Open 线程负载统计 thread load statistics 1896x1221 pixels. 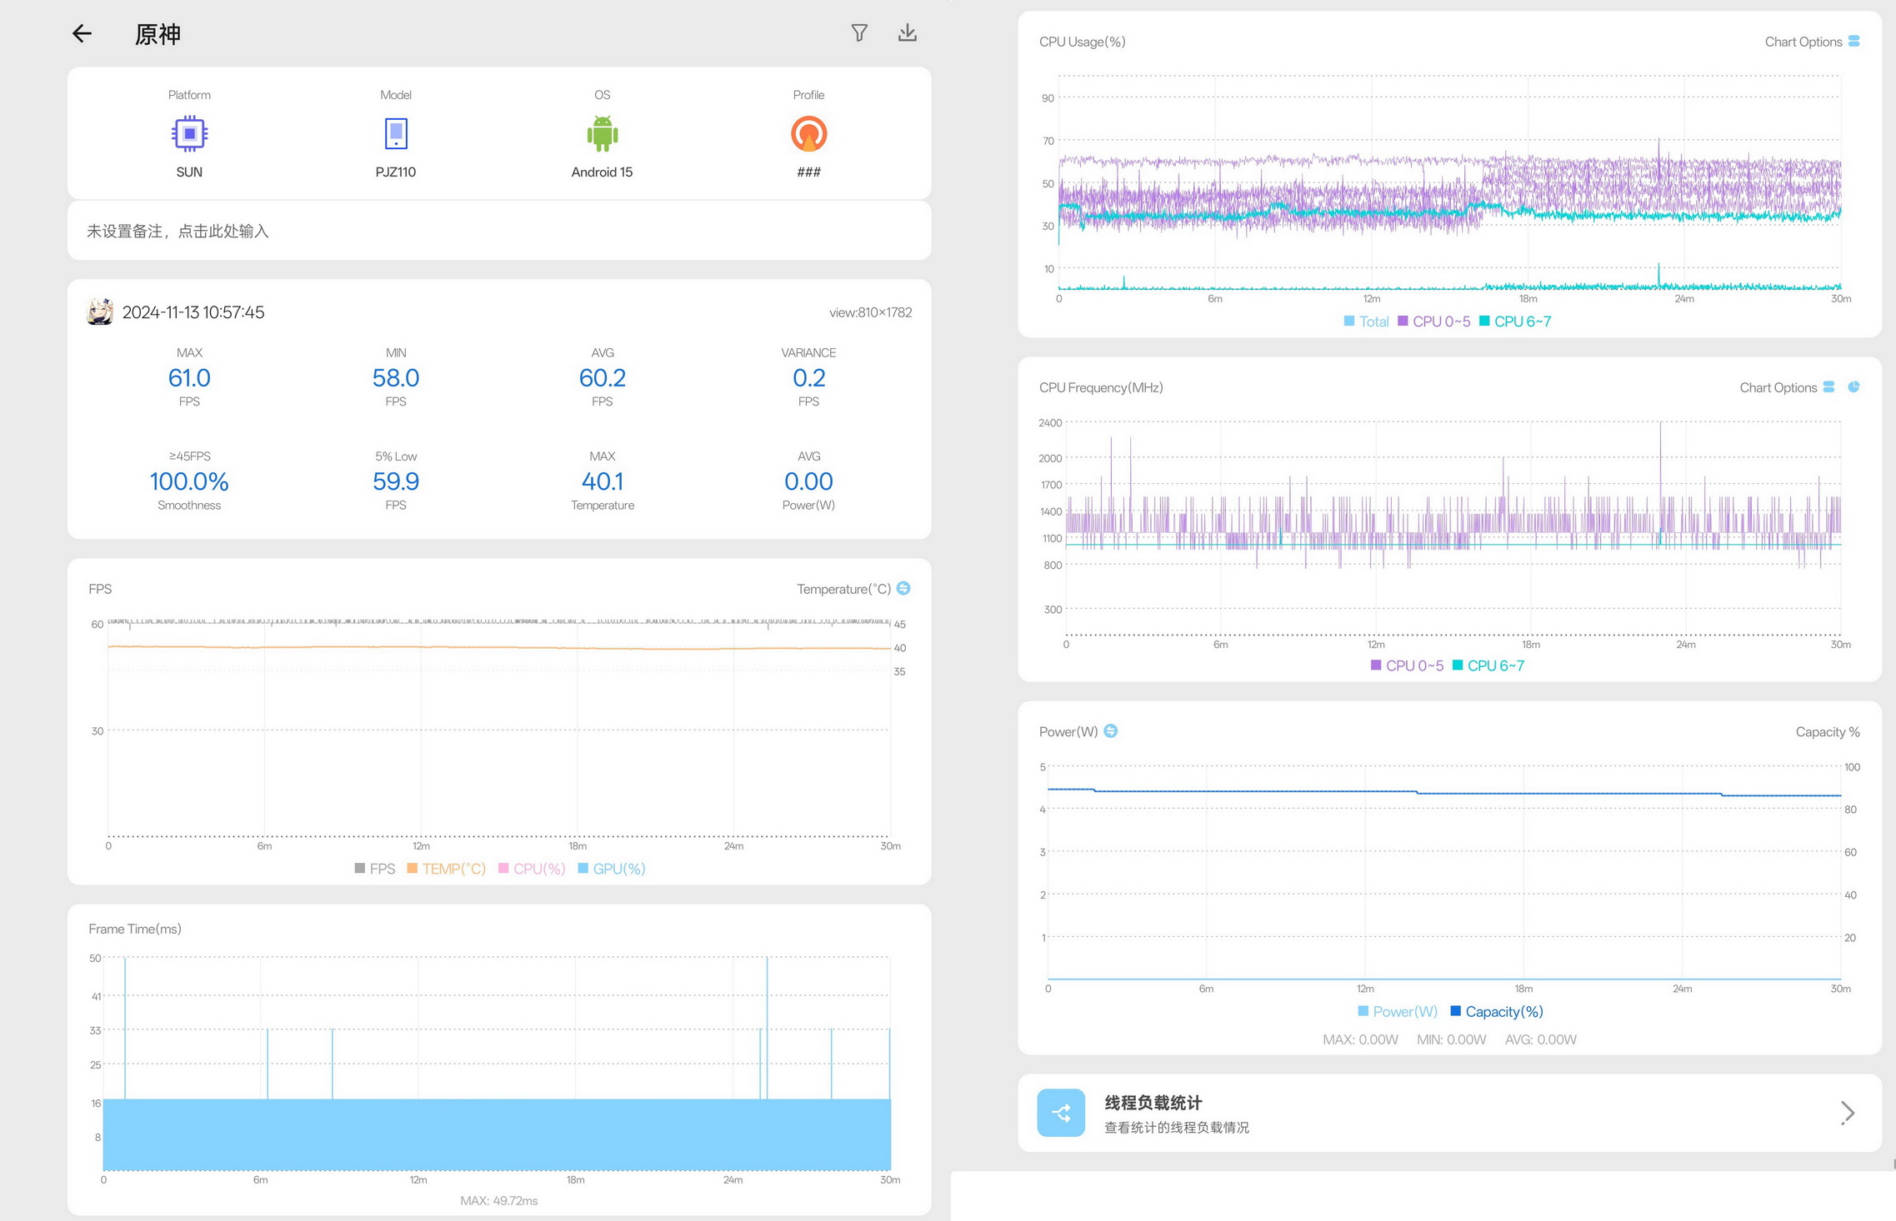click(x=1449, y=1113)
